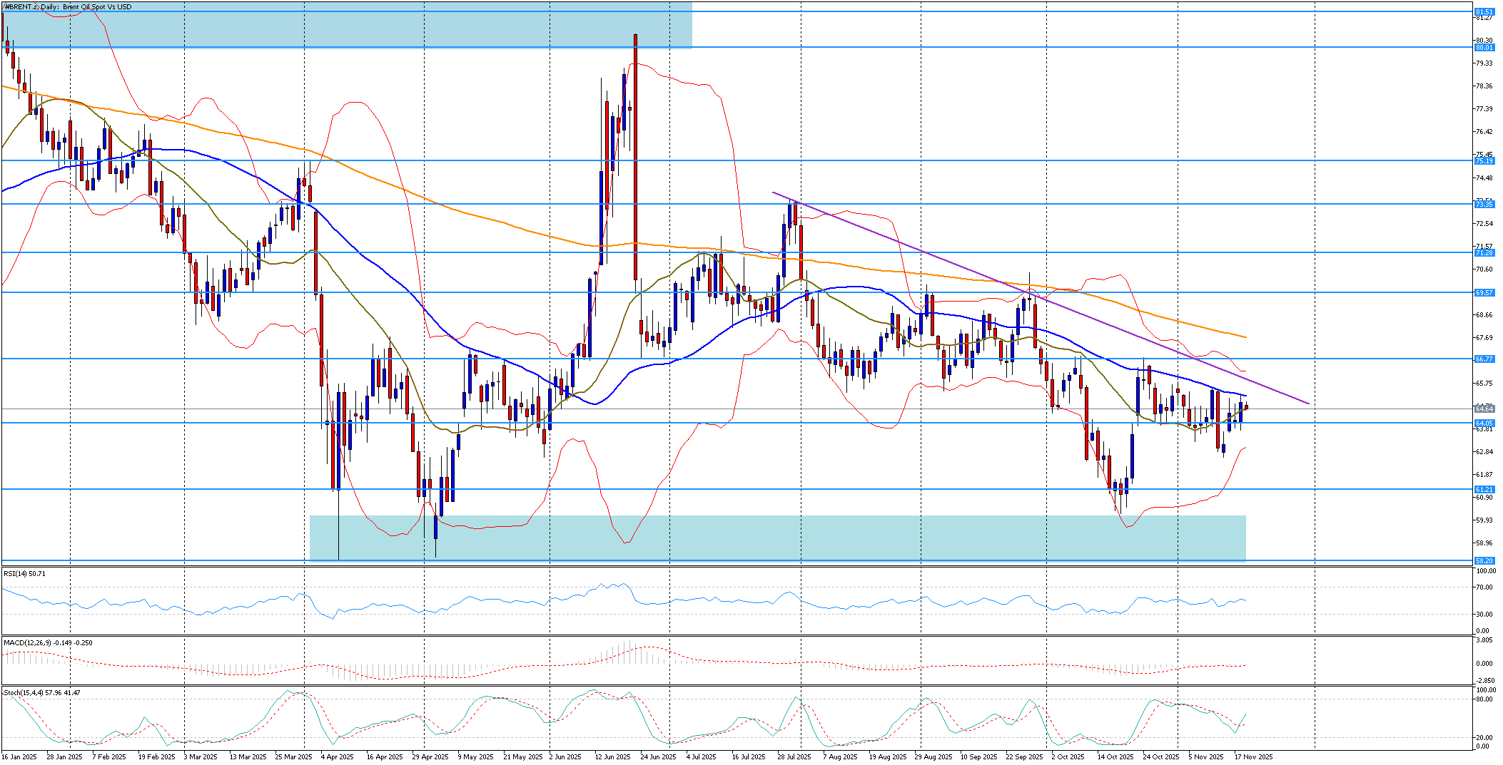1503x765 pixels.
Task: Select the 61.21 support level label
Action: 1484,490
